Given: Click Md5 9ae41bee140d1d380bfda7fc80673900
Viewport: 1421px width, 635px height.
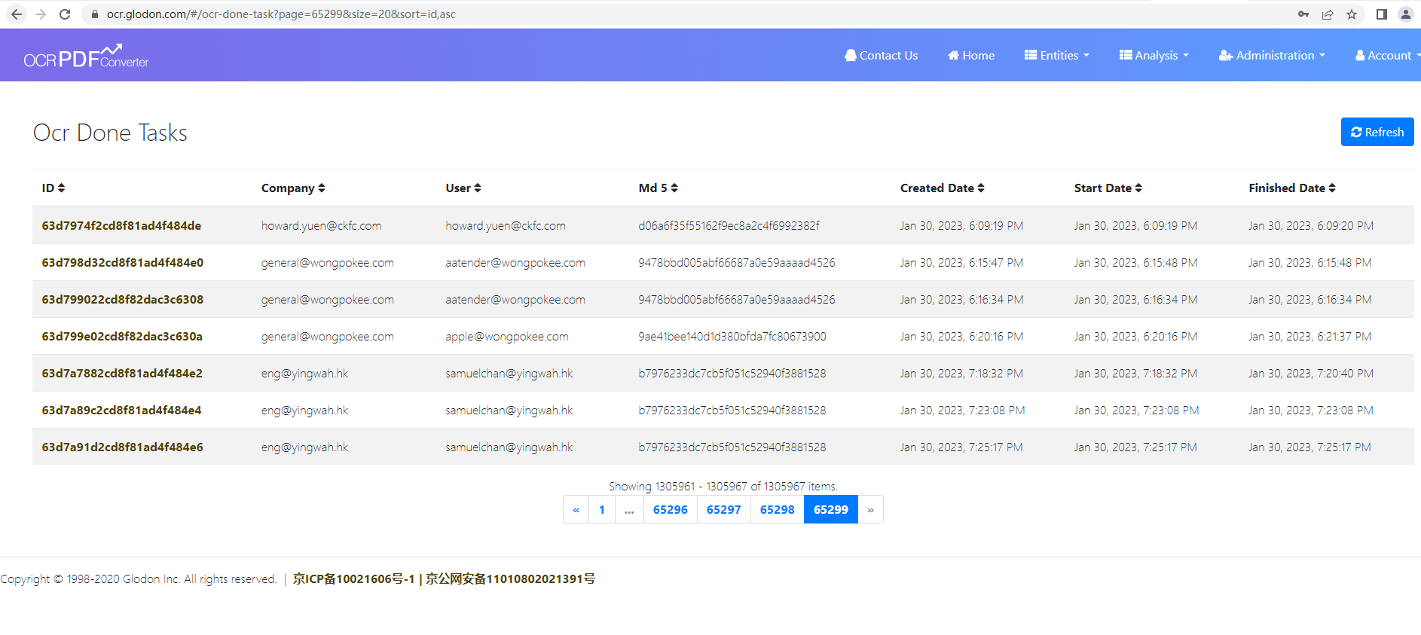Looking at the screenshot, I should (732, 336).
